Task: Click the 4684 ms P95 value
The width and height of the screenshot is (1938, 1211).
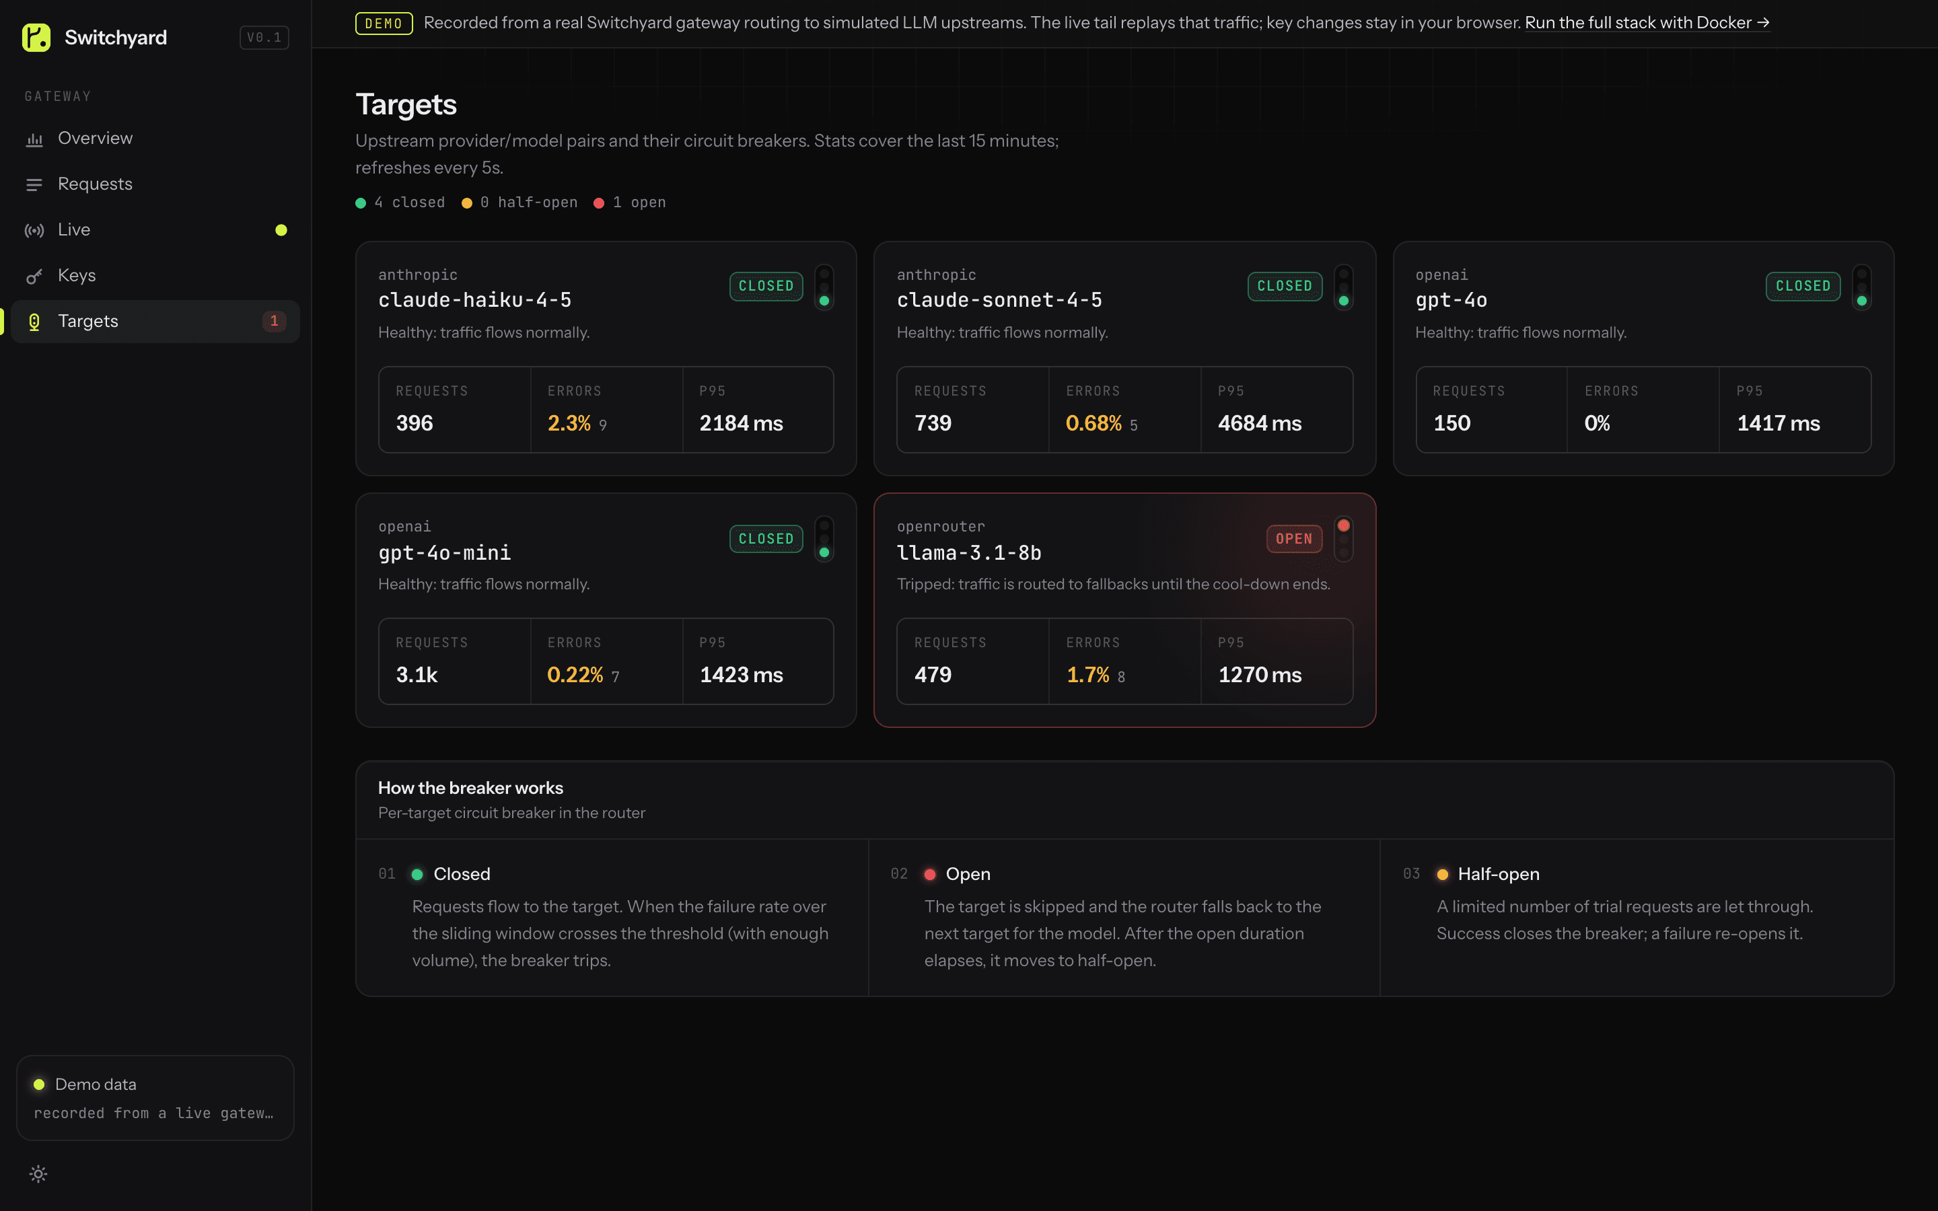Action: coord(1260,423)
